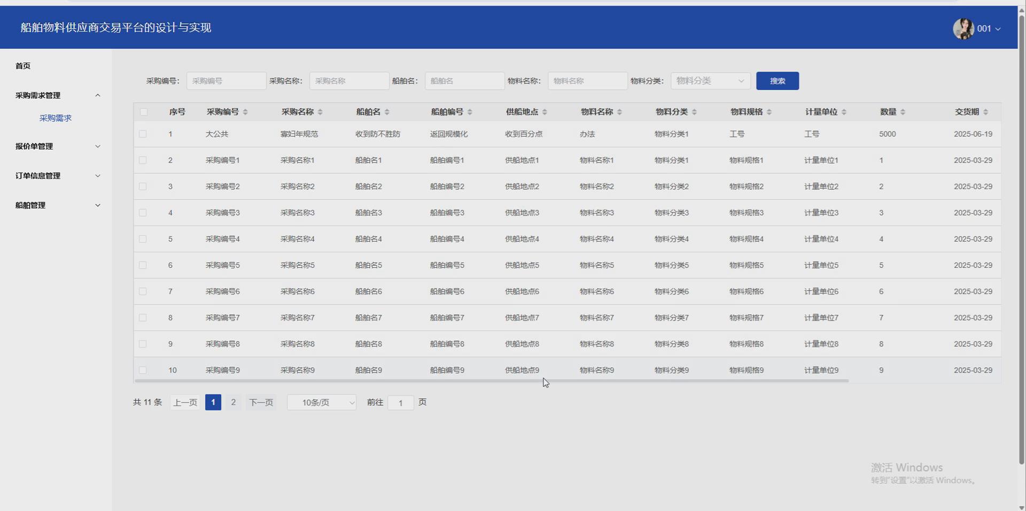
Task: Check the row 1 大公共 checkbox
Action: (x=143, y=134)
